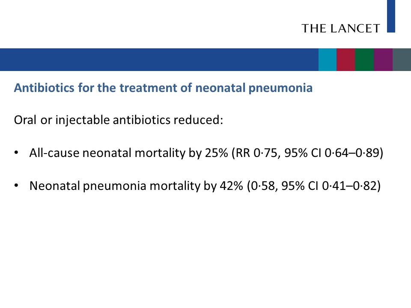Click the second bullet point marker
Viewport: 411px width, 308px height.
(x=16, y=185)
